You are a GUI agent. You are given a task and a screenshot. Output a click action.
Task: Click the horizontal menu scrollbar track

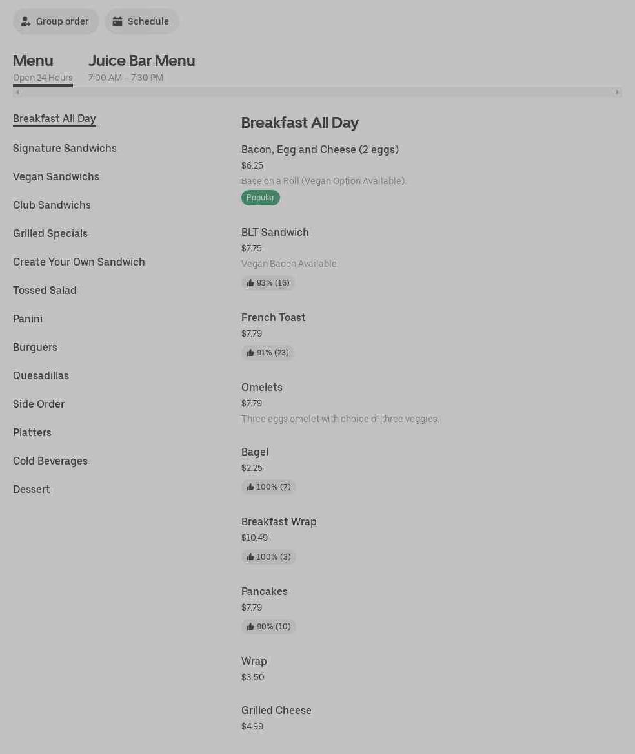pyautogui.click(x=316, y=92)
